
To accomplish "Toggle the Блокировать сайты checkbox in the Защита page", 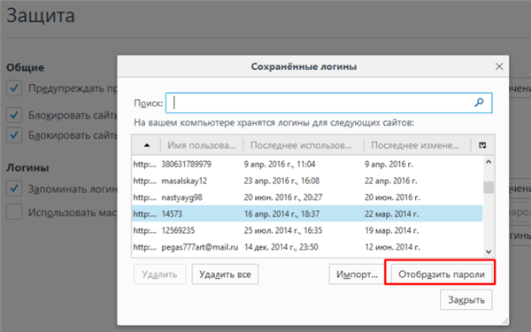I will [x=14, y=115].
